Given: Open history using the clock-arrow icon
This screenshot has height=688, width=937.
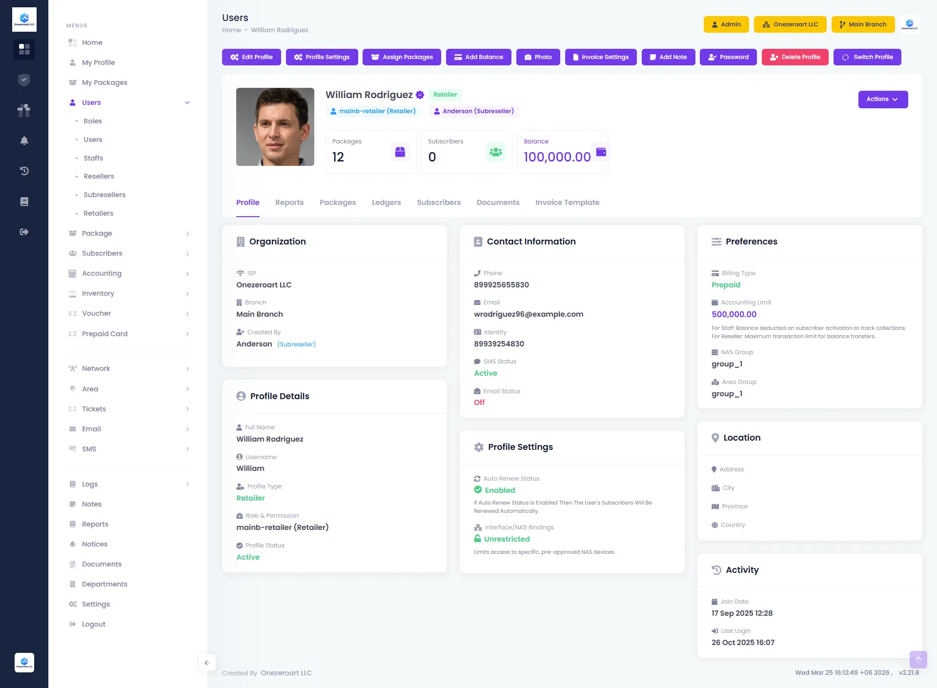Looking at the screenshot, I should coord(24,171).
